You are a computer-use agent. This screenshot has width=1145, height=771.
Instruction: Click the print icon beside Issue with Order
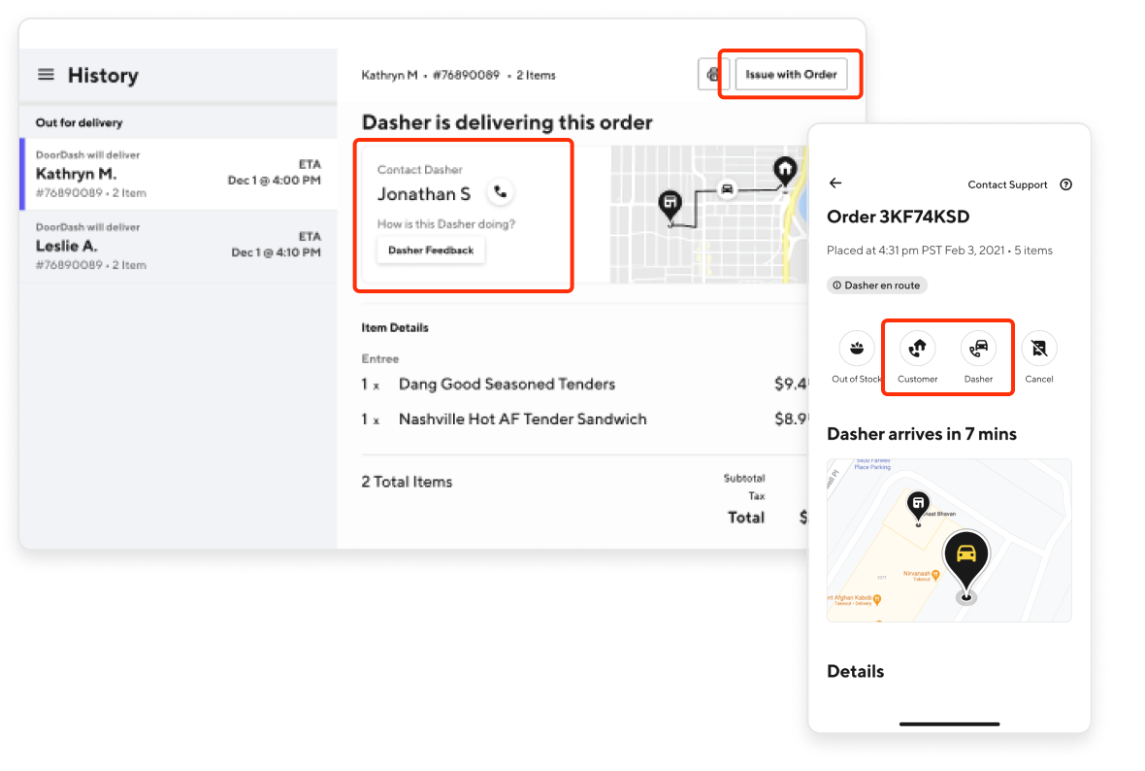712,75
